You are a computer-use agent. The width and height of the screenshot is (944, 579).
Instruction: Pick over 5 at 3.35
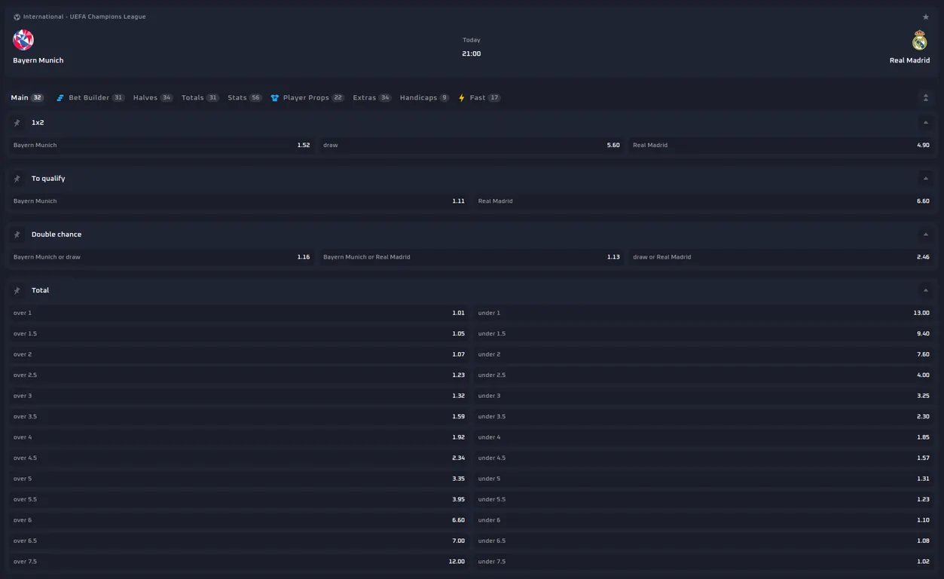[x=239, y=479]
